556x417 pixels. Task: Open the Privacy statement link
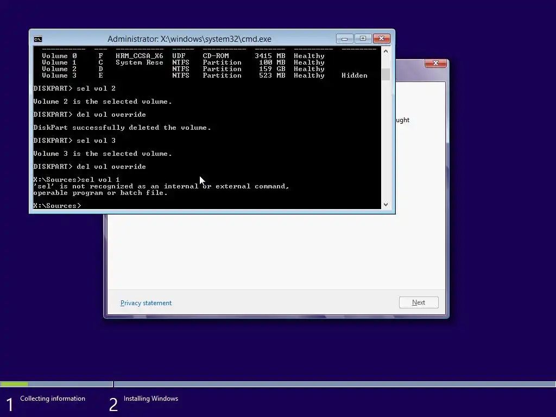point(146,303)
